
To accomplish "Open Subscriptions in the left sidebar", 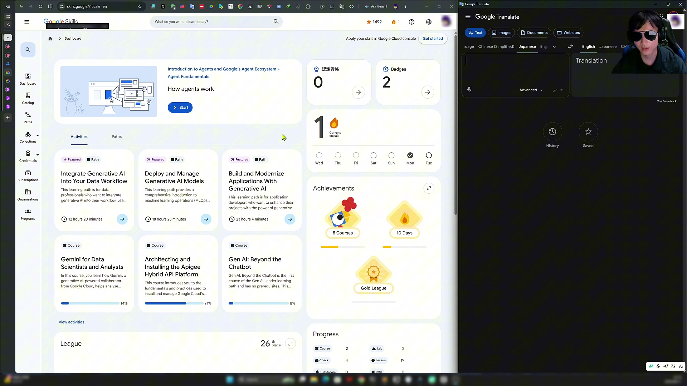I will click(28, 175).
